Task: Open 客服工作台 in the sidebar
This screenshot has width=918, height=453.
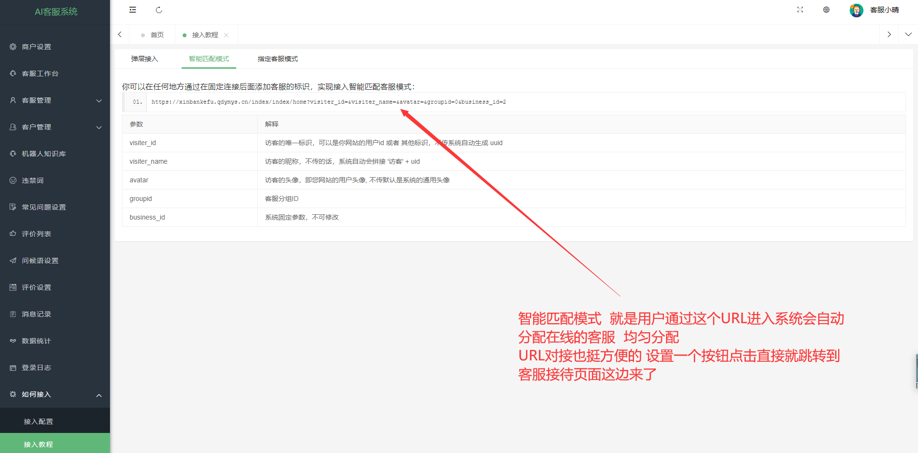Action: 55,74
